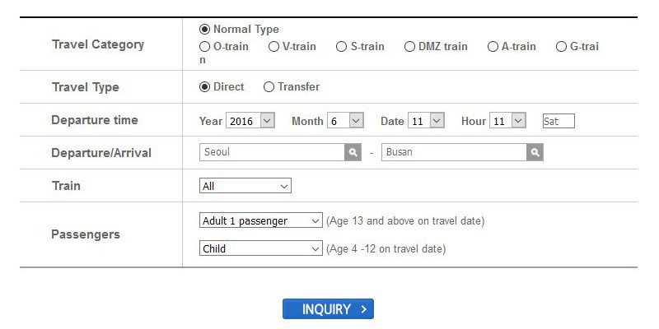The image size is (659, 329).
Task: Switch travel type to Transfer
Action: [x=269, y=87]
